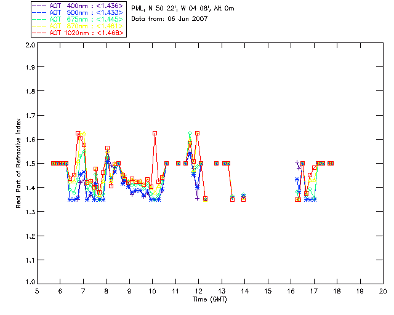
Task: Click the '5' time-axis tick label
Action: [37, 291]
